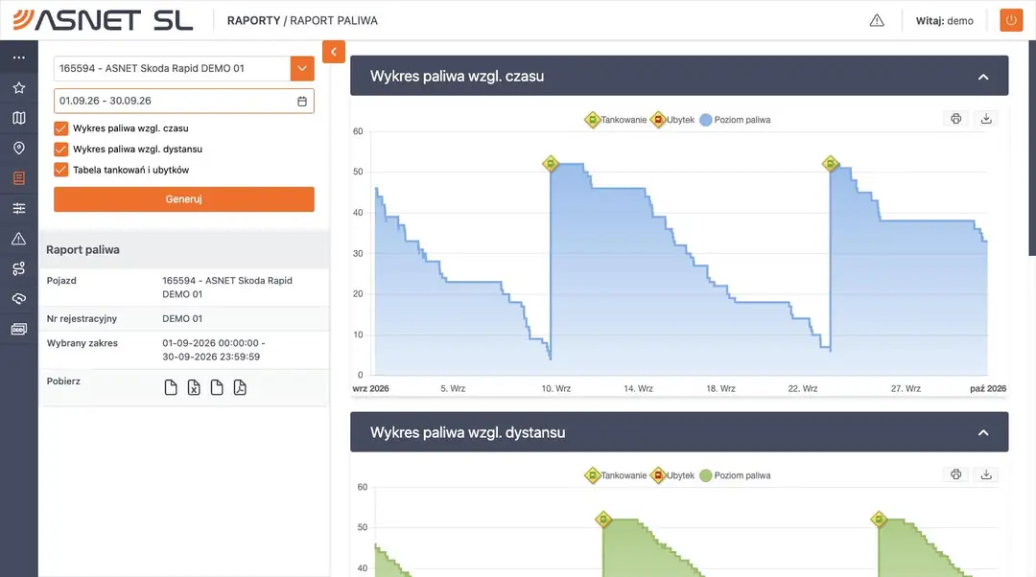Click the date range field 01.09.26 - 30.09.26

click(x=183, y=101)
